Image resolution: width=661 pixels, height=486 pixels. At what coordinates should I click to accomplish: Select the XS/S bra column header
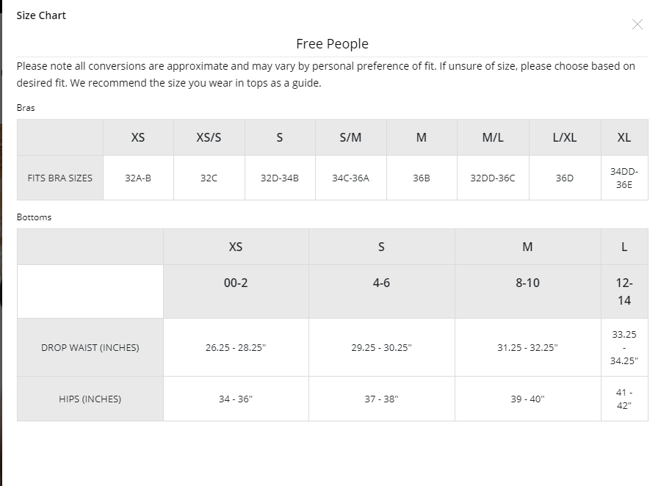pyautogui.click(x=209, y=137)
